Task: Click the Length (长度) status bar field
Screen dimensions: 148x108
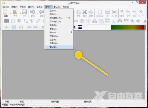Action: [22, 101]
